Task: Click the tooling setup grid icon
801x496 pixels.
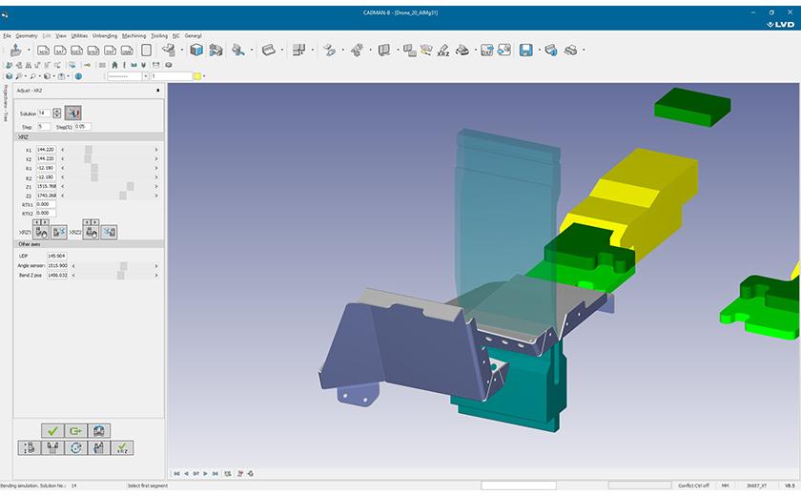Action: [x=298, y=50]
